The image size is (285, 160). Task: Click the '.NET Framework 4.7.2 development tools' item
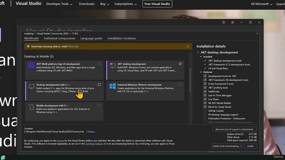(x=229, y=64)
